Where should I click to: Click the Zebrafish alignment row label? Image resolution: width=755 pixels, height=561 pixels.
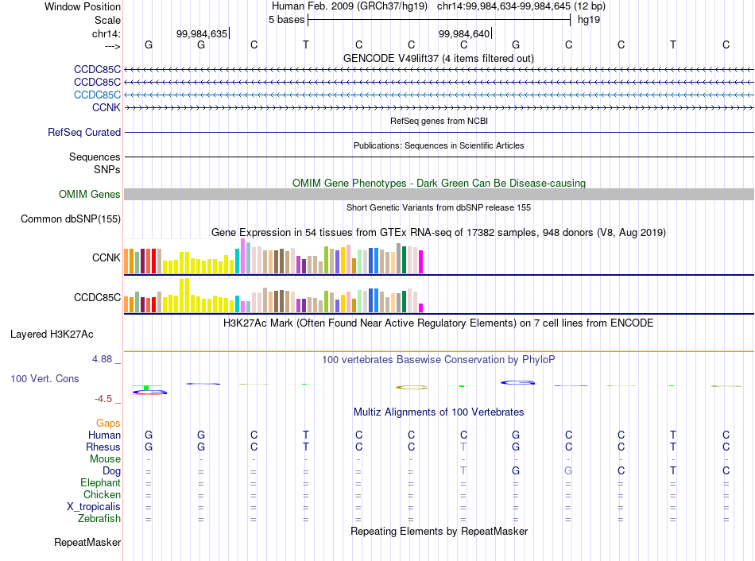(x=99, y=519)
